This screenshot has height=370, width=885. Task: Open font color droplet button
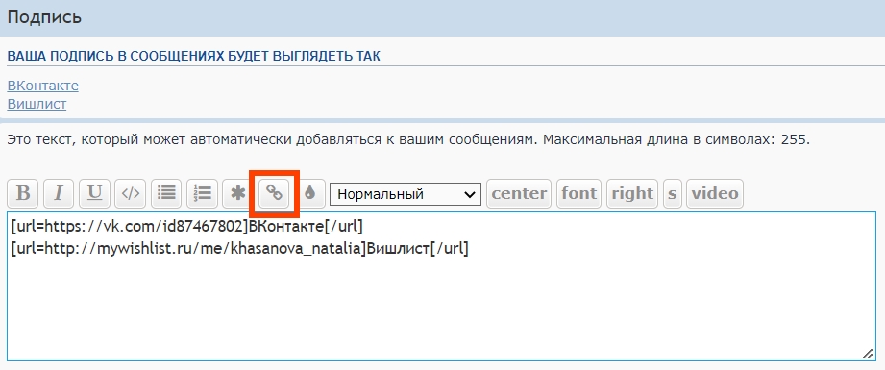(309, 194)
